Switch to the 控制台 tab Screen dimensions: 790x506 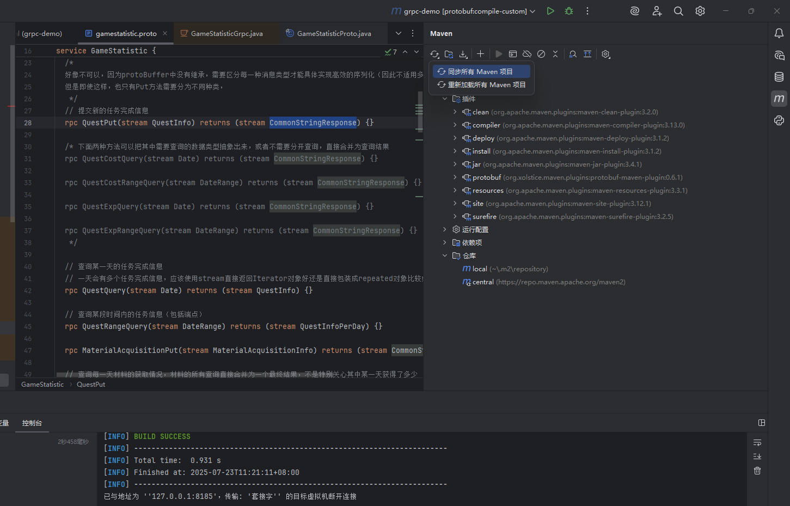coord(32,423)
